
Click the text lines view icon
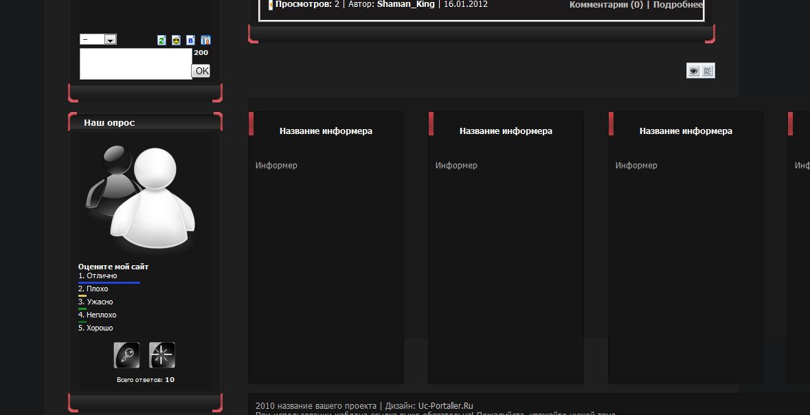pyautogui.click(x=708, y=71)
